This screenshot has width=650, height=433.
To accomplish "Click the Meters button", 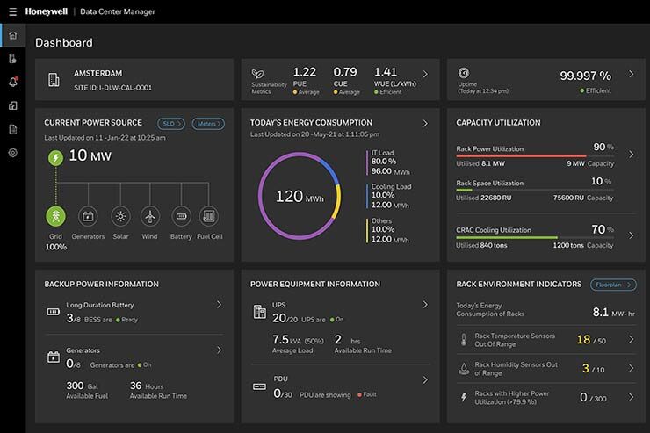I will pos(208,124).
